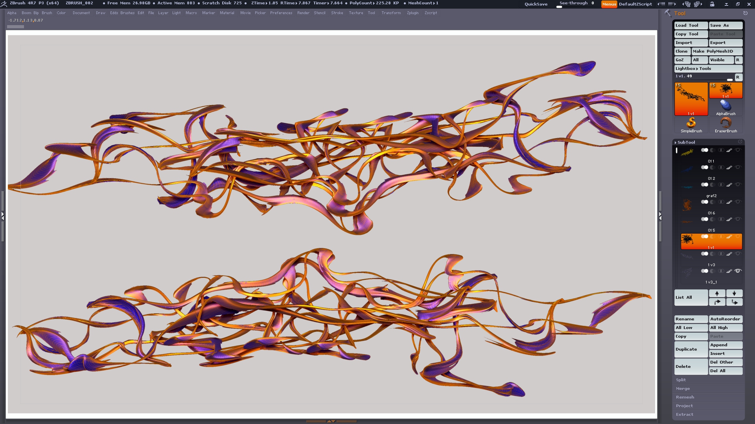
Task: Click the Make PolyMesh3D button
Action: (716, 51)
